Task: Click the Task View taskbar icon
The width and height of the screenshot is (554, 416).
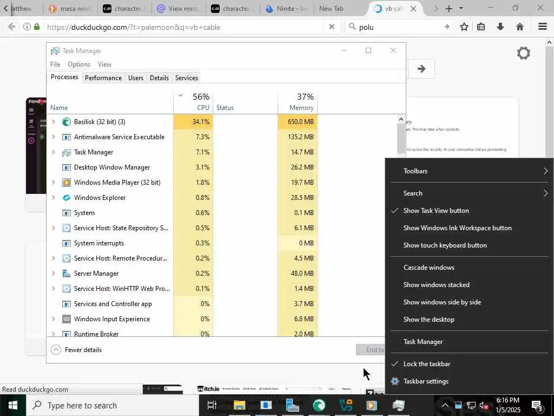Action: click(212, 405)
